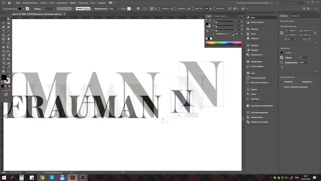
Task: Switch to the Библиотеки tab
Action: point(295,16)
